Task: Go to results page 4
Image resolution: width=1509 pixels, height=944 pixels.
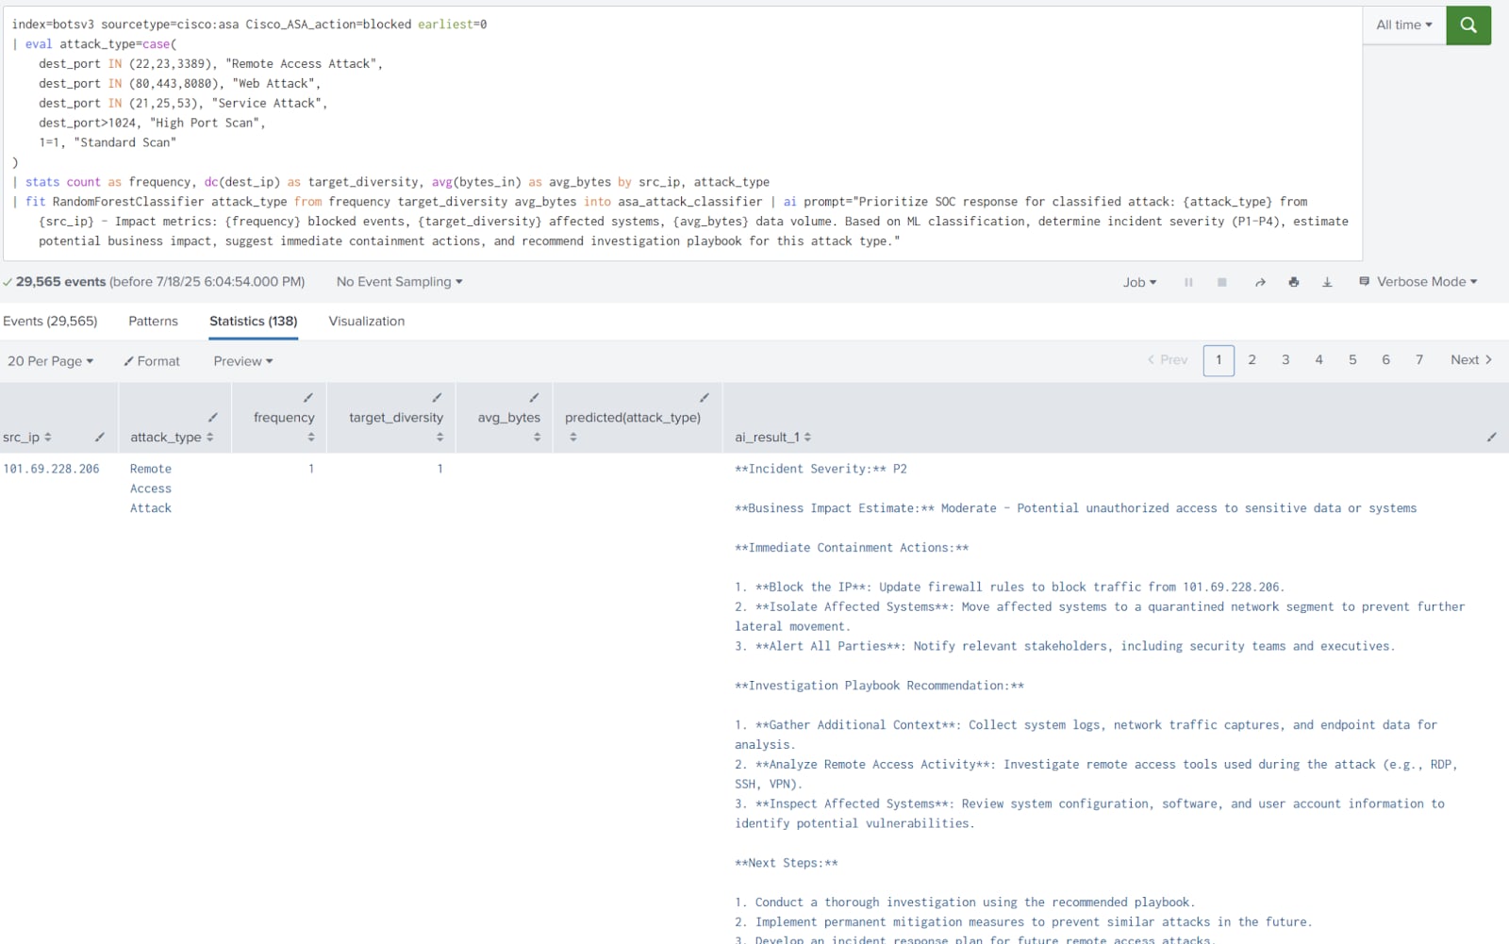Action: pos(1318,359)
